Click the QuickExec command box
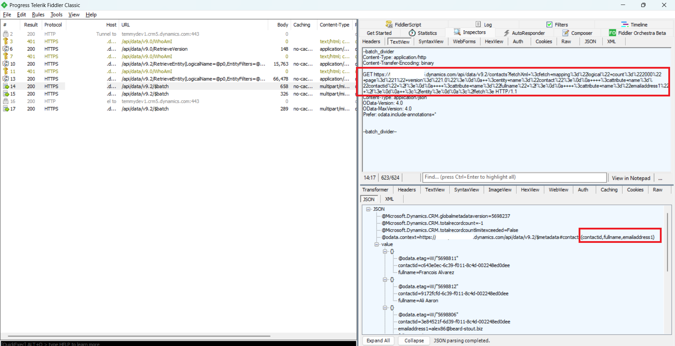This screenshot has width=675, height=346. click(x=178, y=344)
